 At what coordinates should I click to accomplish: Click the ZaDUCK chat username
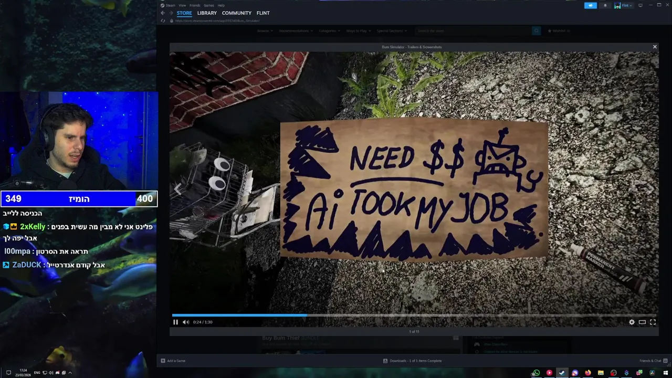[x=27, y=265]
